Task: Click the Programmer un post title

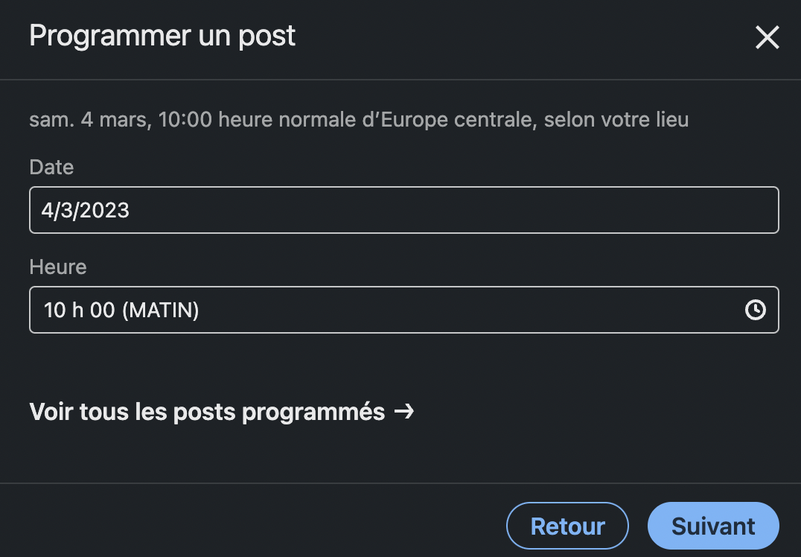Action: click(x=162, y=36)
